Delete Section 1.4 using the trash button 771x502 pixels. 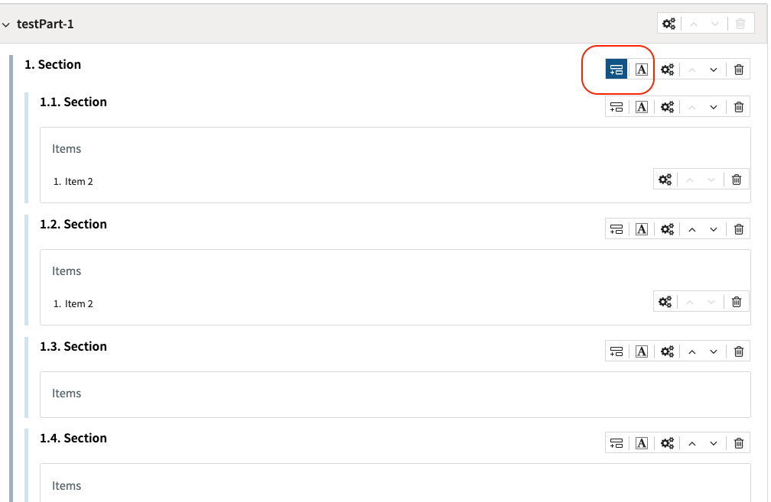(x=738, y=442)
